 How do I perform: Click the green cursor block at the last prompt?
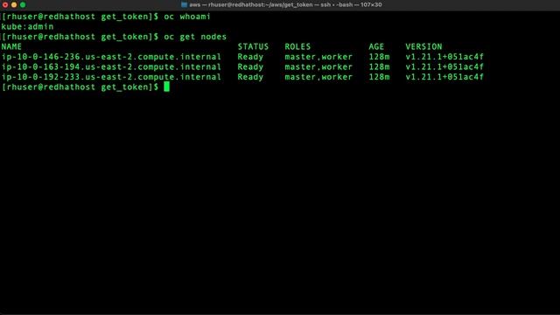[x=167, y=87]
